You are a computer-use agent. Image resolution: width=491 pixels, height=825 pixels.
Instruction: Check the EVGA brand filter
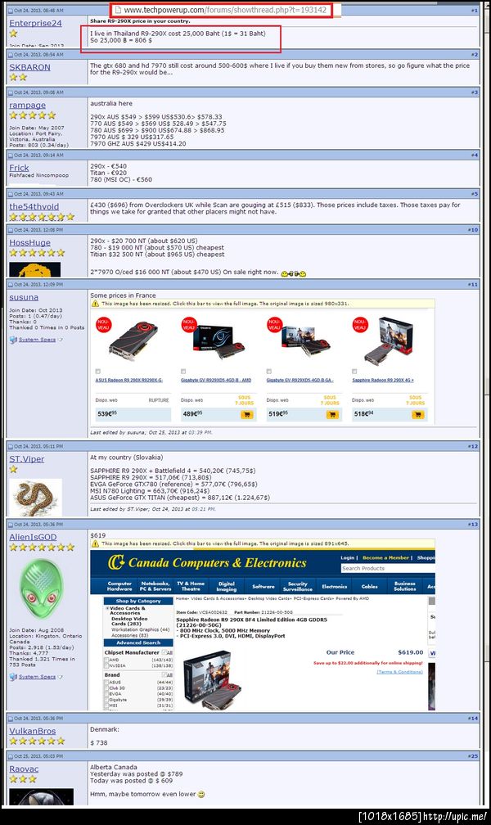pos(106,693)
